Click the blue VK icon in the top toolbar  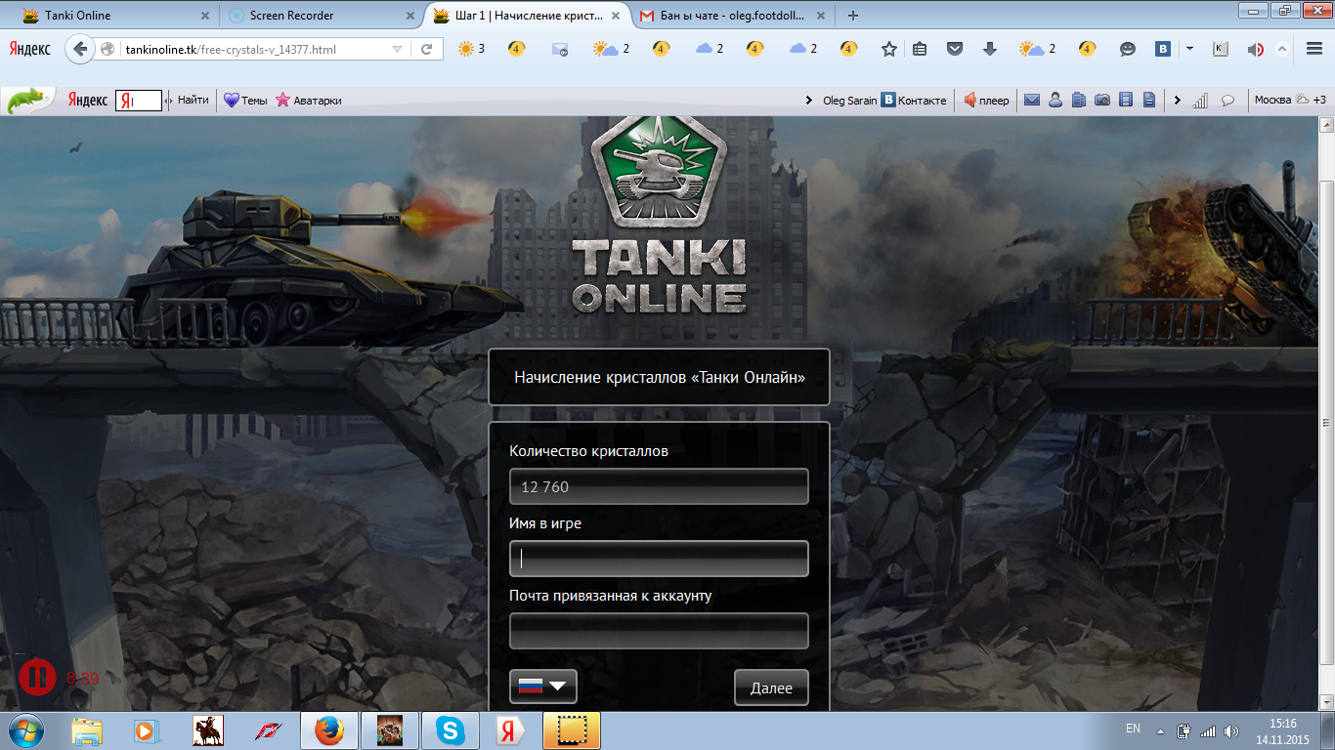coord(1163,49)
